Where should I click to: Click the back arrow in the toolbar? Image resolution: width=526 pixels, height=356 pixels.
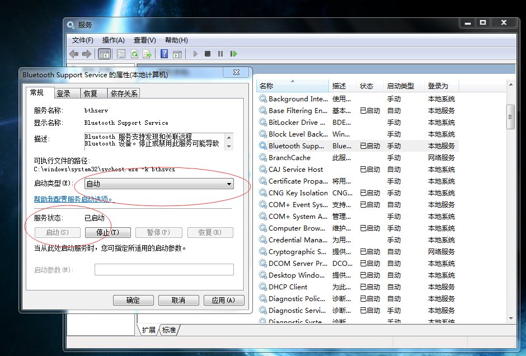[x=74, y=54]
